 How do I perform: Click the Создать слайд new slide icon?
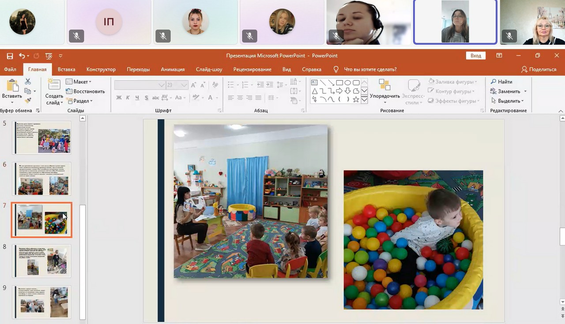tap(54, 85)
